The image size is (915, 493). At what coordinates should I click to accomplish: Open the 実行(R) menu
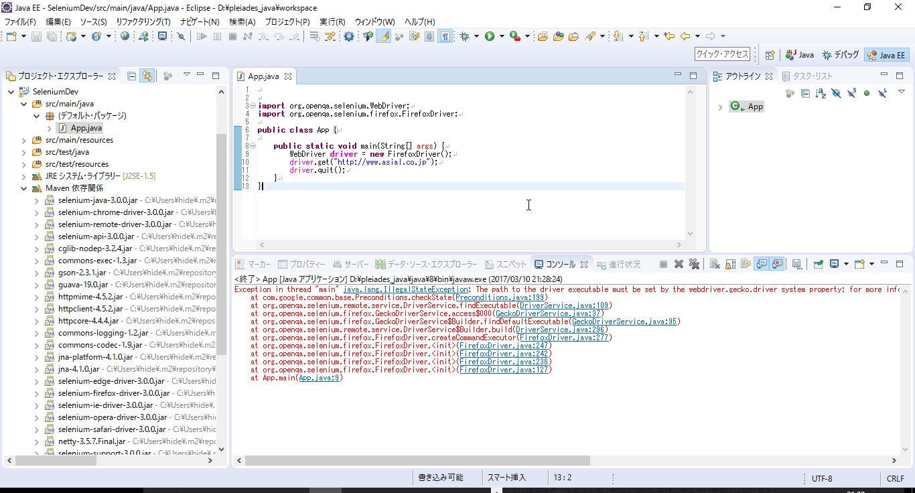pos(334,21)
